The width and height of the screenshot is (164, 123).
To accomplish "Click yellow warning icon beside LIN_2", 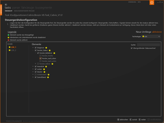I will coord(10,50).
